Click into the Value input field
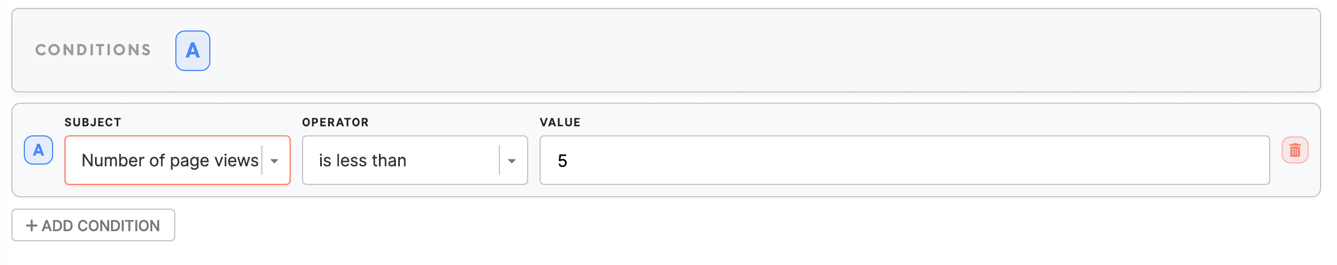This screenshot has width=1337, height=265. coord(905,161)
